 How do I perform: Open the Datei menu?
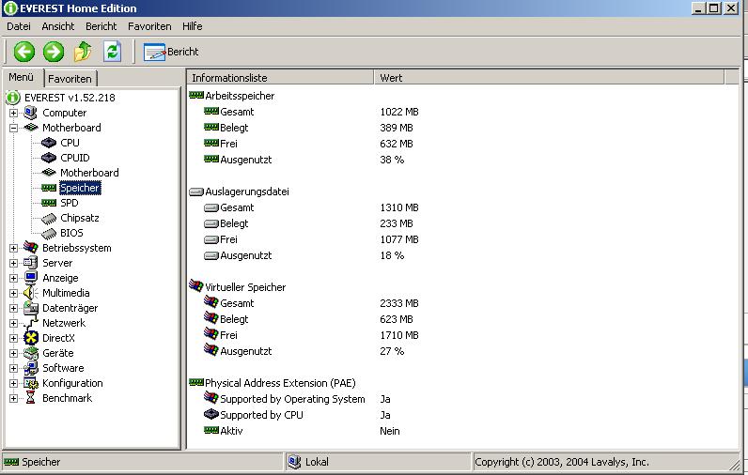pyautogui.click(x=19, y=26)
